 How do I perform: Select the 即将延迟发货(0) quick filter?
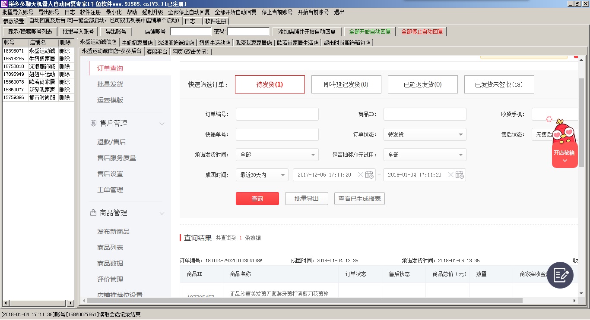[346, 84]
